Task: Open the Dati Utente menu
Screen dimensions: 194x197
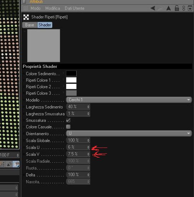Action: pos(75,8)
